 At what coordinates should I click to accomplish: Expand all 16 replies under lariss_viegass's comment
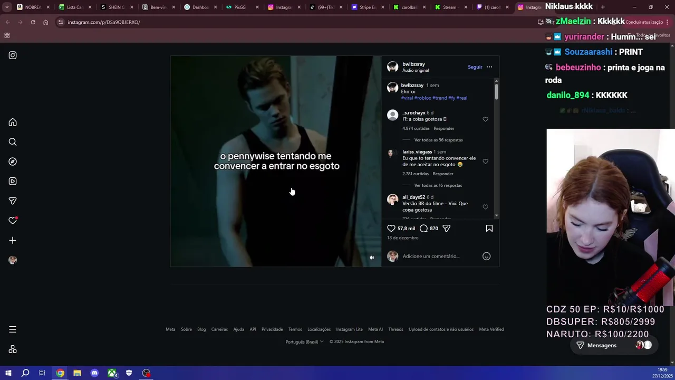click(x=438, y=185)
